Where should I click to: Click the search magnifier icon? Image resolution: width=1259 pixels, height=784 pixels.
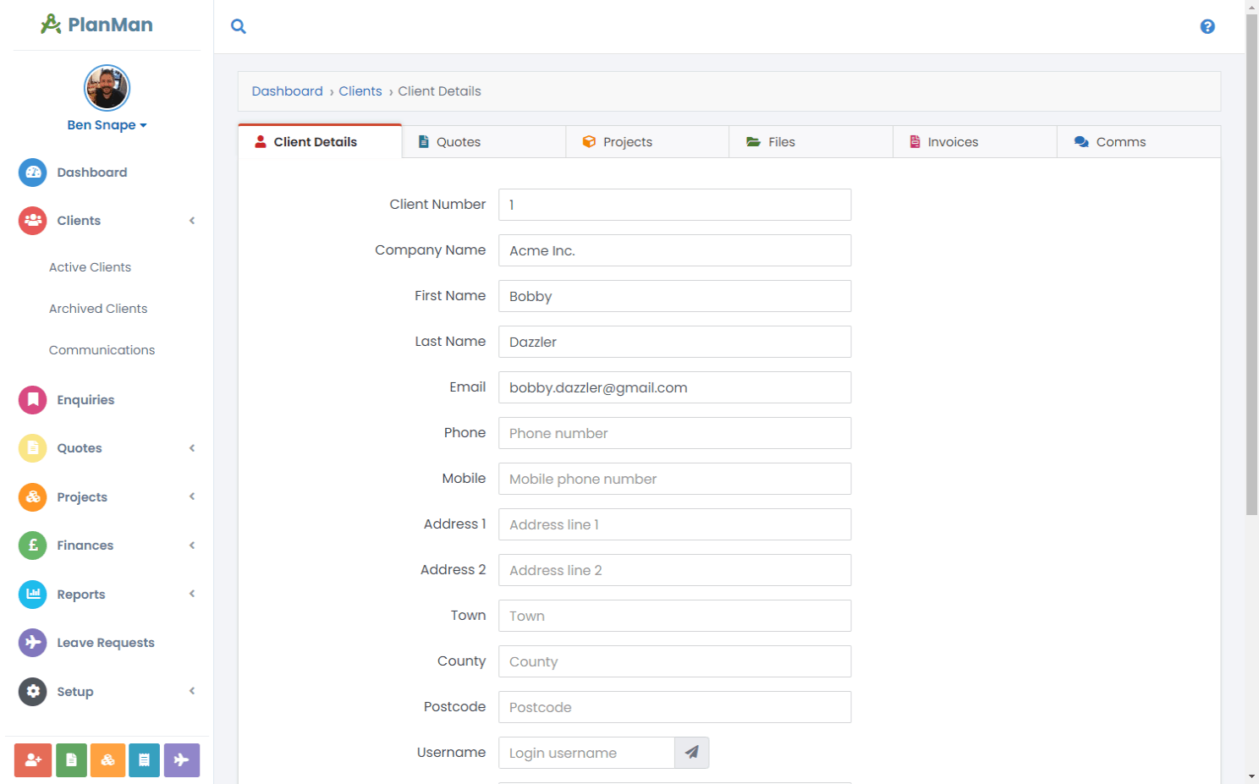pyautogui.click(x=239, y=26)
